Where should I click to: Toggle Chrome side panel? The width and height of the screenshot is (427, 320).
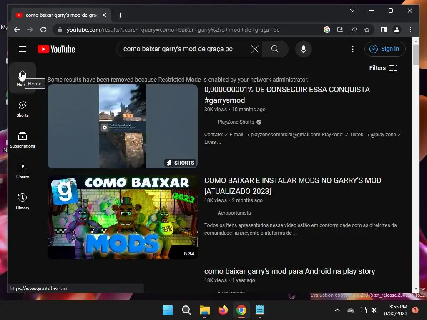[384, 30]
